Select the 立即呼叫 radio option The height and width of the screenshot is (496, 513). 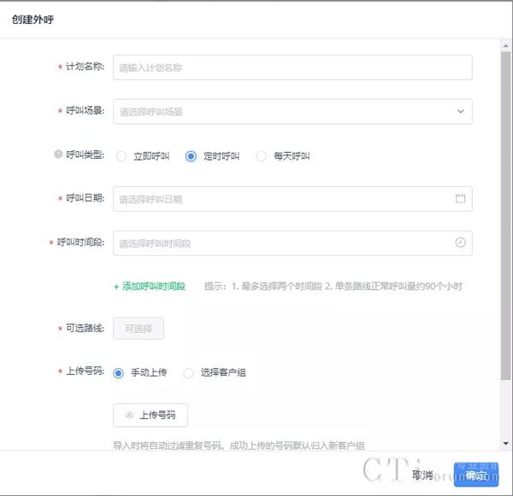pos(121,156)
